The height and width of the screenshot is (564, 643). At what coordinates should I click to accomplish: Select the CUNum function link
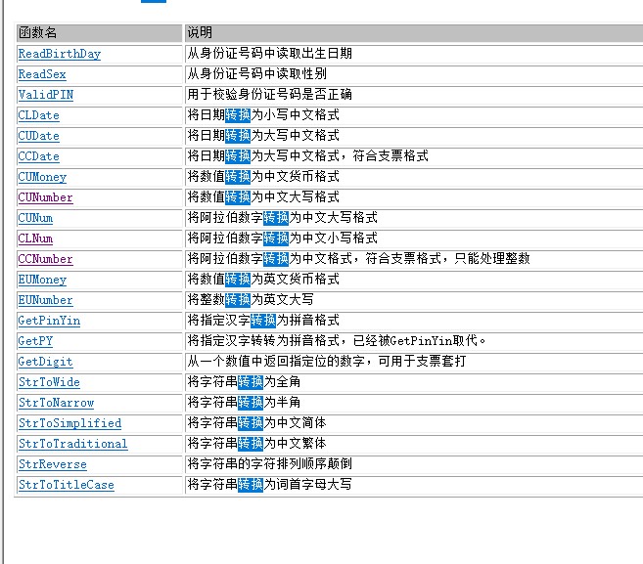(x=35, y=218)
